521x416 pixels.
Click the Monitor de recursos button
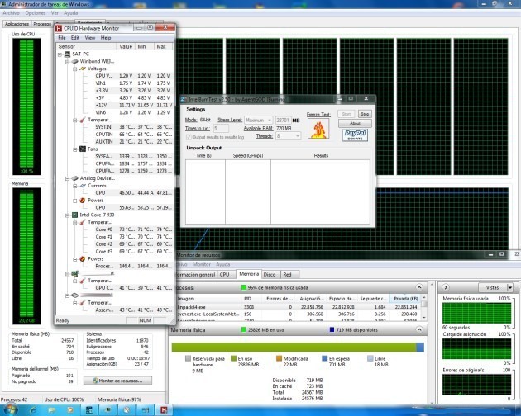tap(117, 381)
